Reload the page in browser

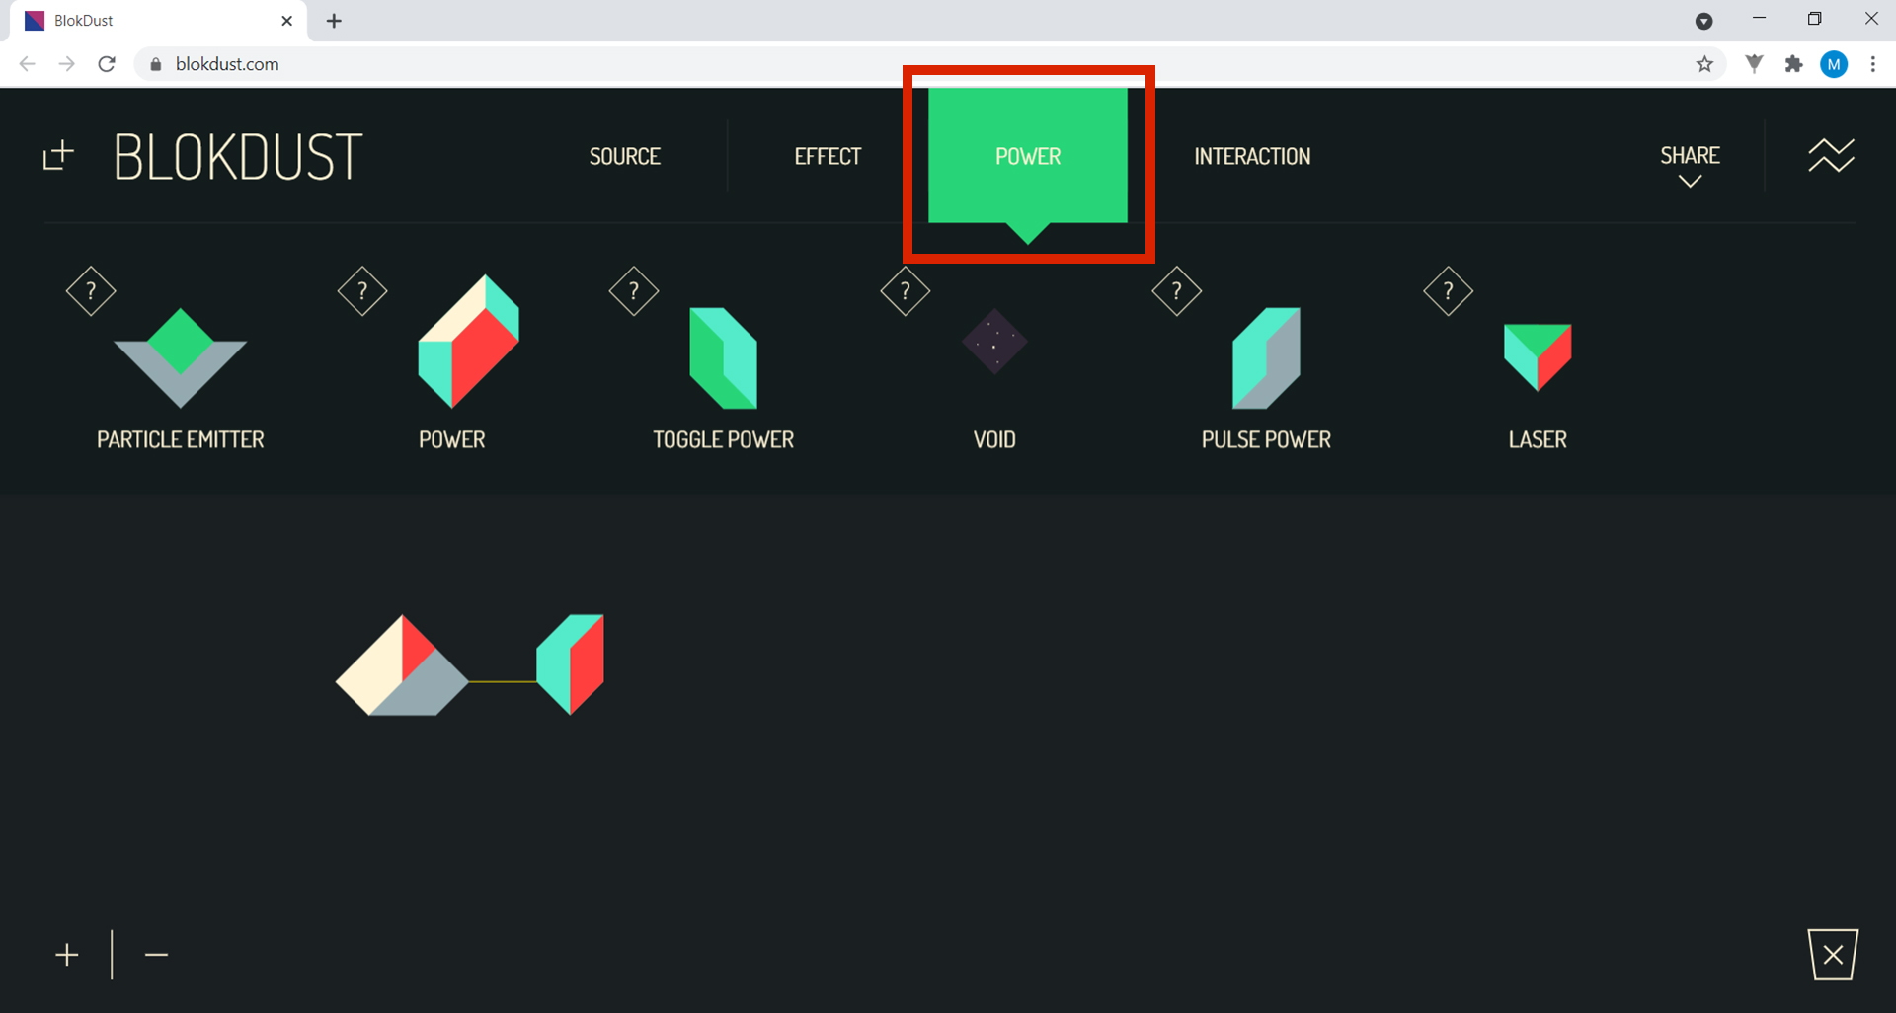107,64
